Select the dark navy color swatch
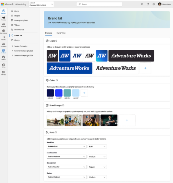This screenshot has width=173, height=183. pyautogui.click(x=50, y=93)
